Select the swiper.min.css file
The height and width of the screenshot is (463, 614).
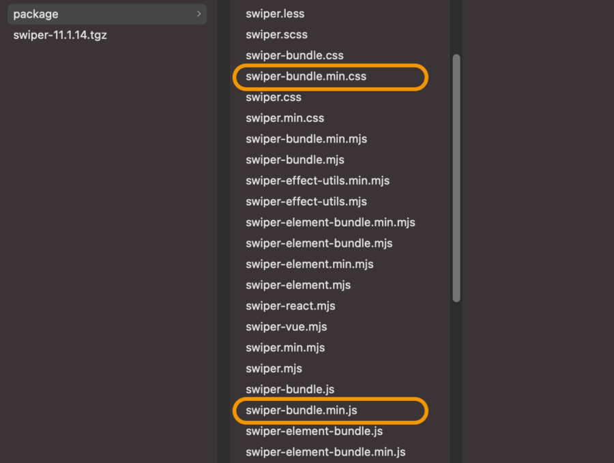[x=284, y=118]
